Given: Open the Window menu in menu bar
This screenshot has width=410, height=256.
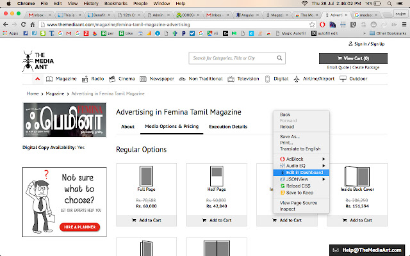Looking at the screenshot, I should 161,3.
